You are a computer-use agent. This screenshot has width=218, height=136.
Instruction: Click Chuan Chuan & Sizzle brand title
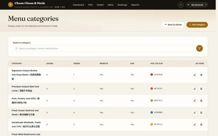pyautogui.click(x=30, y=3)
